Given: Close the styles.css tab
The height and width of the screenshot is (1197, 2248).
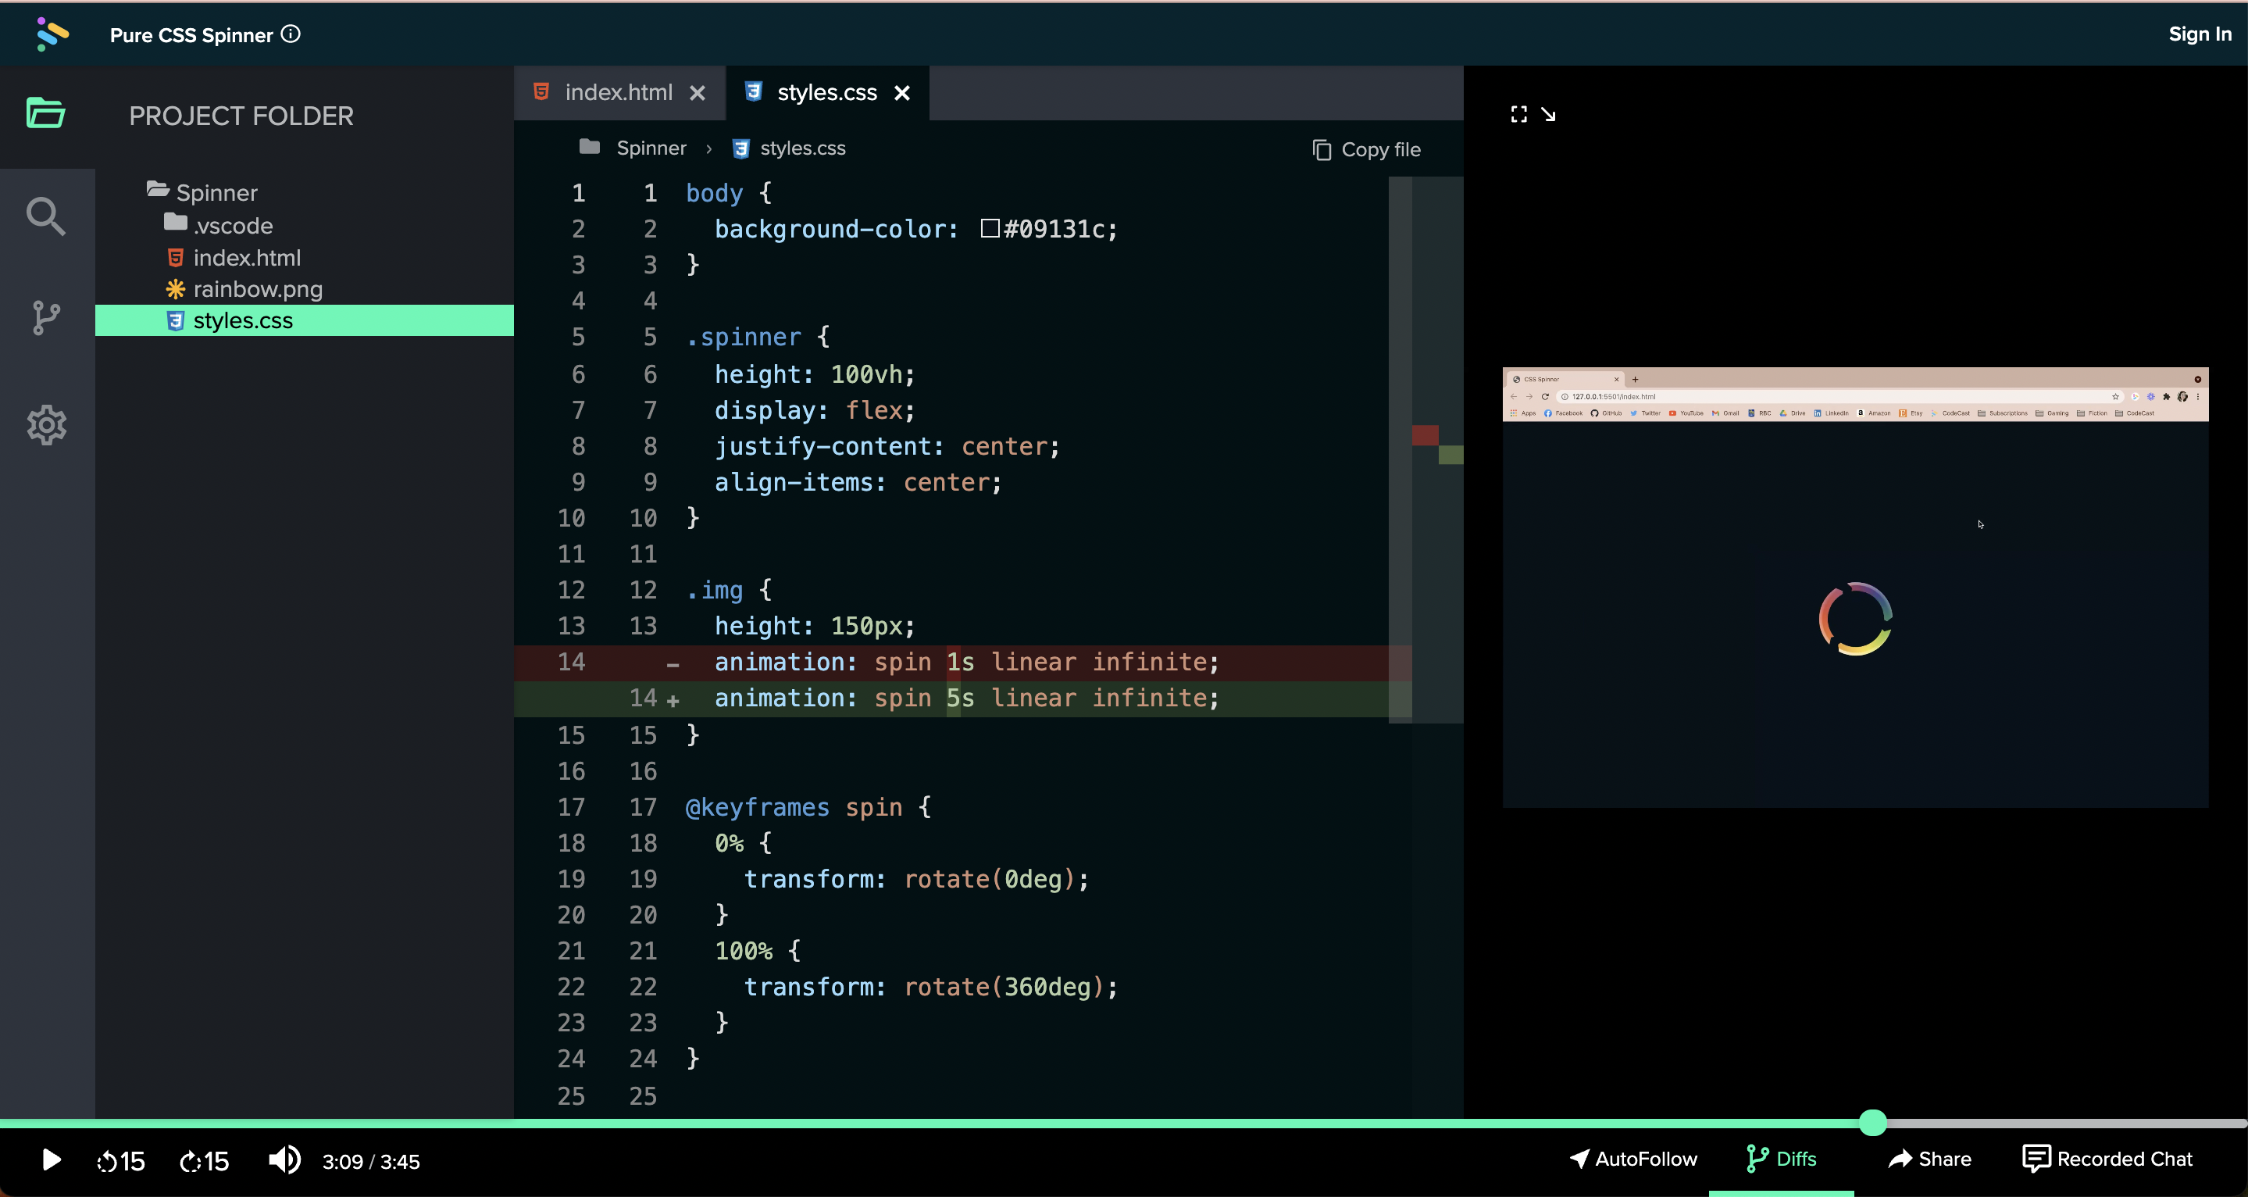Looking at the screenshot, I should [902, 92].
